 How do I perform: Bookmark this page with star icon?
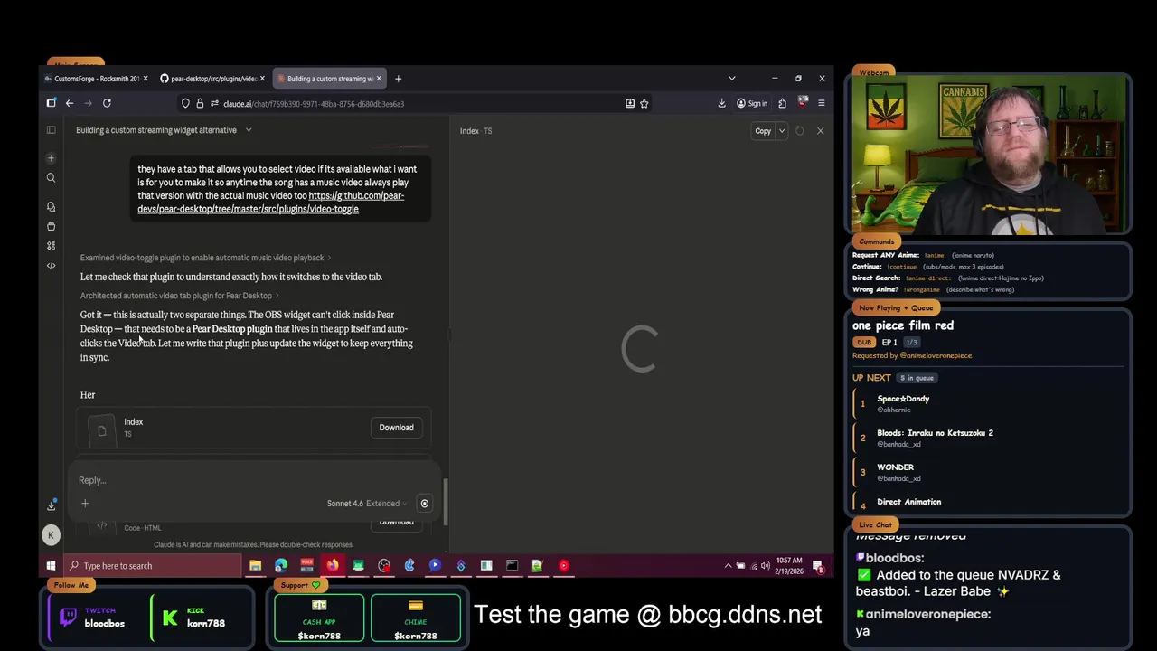(x=644, y=104)
